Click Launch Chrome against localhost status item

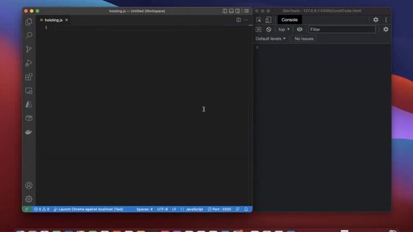coord(88,209)
